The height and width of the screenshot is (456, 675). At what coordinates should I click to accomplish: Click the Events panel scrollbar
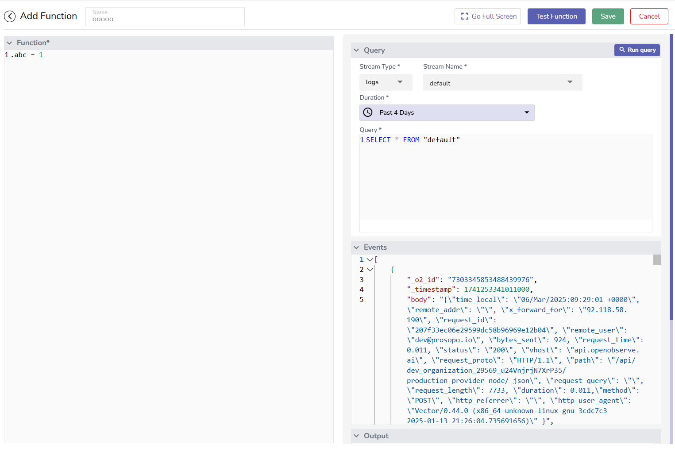click(657, 260)
